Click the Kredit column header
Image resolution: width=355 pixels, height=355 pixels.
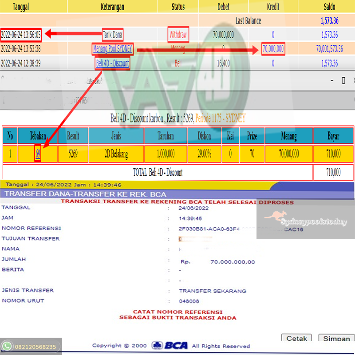click(x=273, y=7)
